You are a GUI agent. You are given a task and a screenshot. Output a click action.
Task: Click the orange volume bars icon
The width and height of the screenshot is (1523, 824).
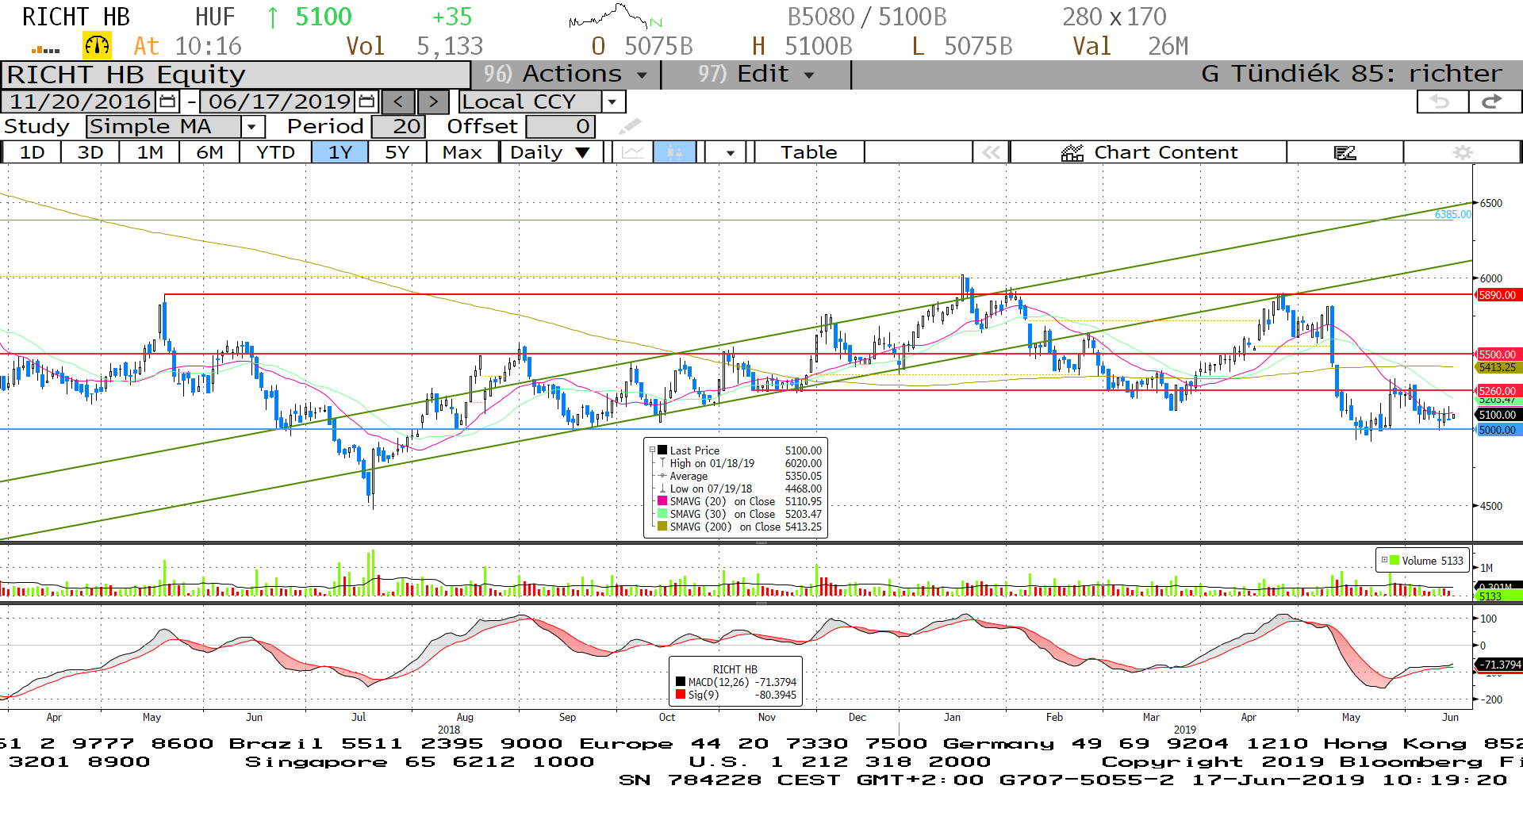(45, 49)
